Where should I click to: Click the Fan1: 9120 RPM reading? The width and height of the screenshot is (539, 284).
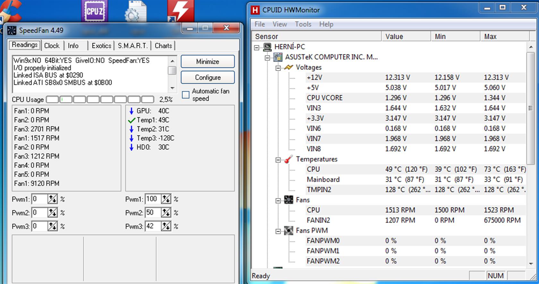click(x=37, y=184)
